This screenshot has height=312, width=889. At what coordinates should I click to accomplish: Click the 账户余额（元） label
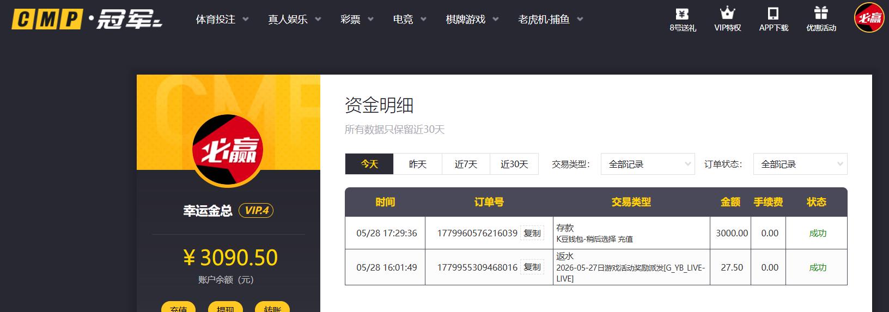click(226, 280)
